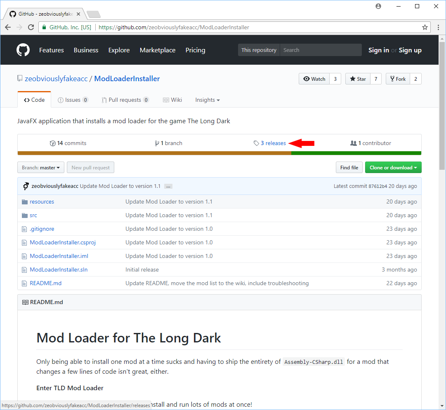446x410 pixels.
Task: Click the contributors people icon
Action: 353,143
